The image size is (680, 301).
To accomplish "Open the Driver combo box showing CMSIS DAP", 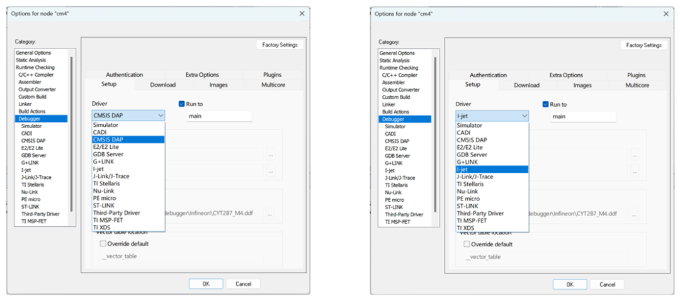I will click(128, 116).
